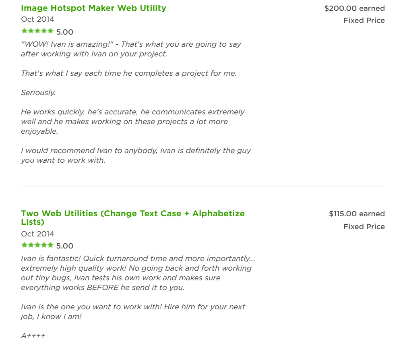This screenshot has width=403, height=348.
Task: Click the first star of the Hotspot Maker rating
Action: tap(25, 31)
